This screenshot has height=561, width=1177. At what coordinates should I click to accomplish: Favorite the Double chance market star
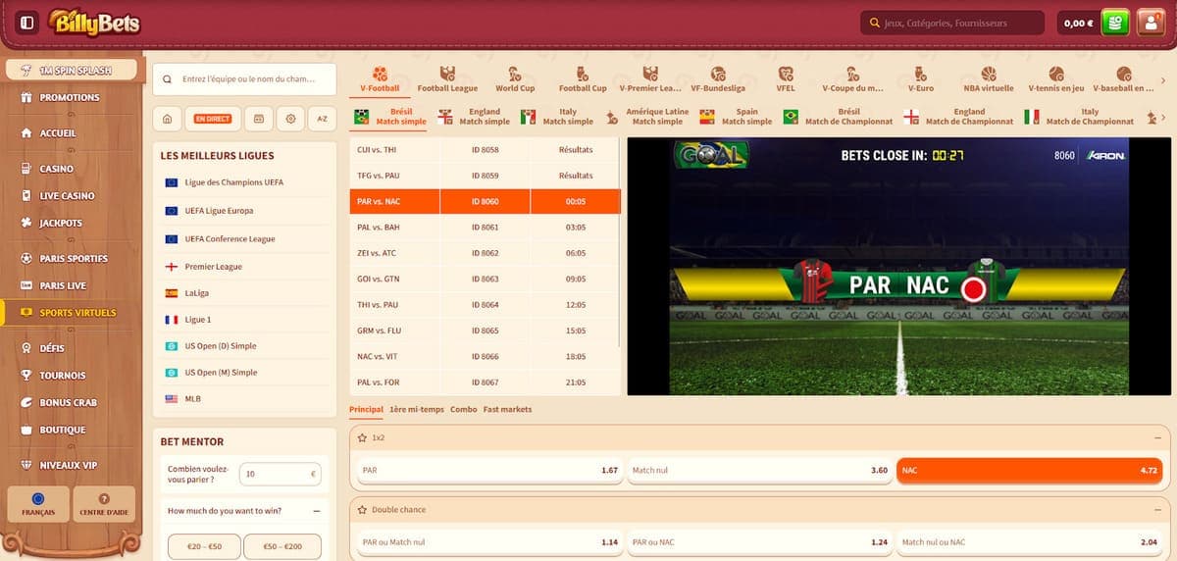[x=362, y=510]
